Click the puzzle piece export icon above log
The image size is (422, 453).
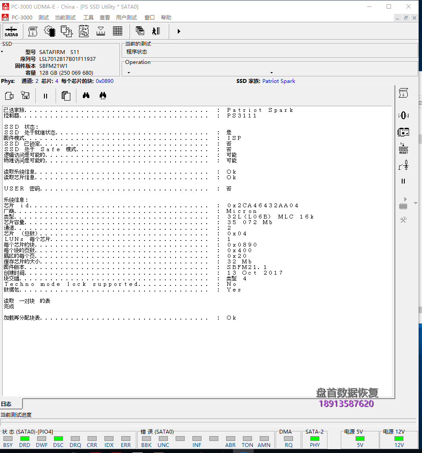9,95
